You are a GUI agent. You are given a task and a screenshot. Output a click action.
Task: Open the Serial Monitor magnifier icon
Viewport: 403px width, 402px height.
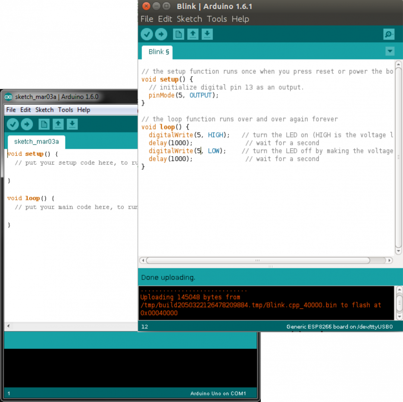[389, 34]
